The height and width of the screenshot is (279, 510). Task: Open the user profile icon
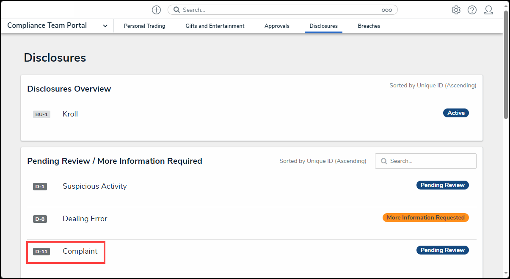point(488,10)
